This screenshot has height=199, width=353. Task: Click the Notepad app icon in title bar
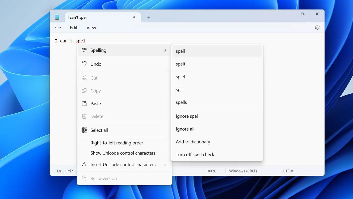tap(57, 17)
